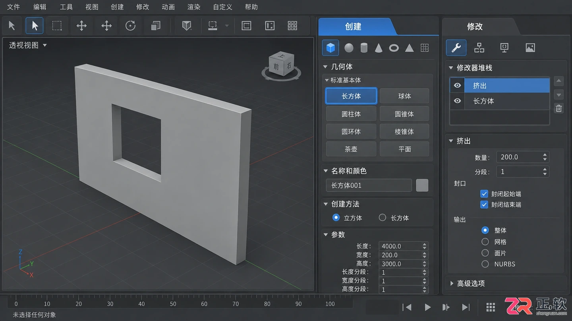The width and height of the screenshot is (572, 321).
Task: Click the 3x3 grid layout toolbar icon
Action: [292, 26]
